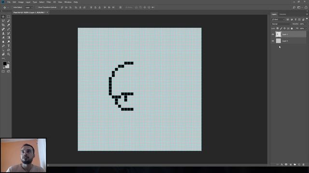Open the Window menu
Viewport: 309px width, 173px height.
(68, 2)
